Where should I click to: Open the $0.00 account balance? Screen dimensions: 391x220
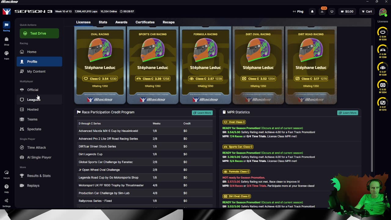click(x=347, y=12)
